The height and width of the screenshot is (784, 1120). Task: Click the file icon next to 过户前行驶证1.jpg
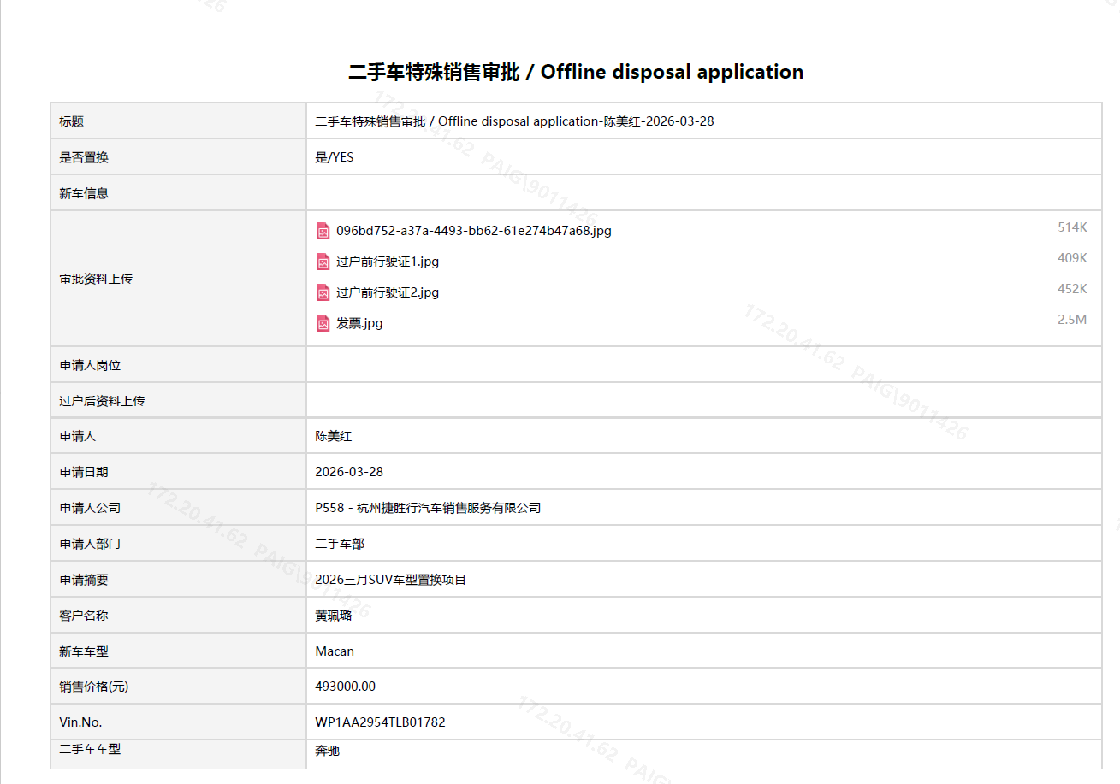click(323, 262)
